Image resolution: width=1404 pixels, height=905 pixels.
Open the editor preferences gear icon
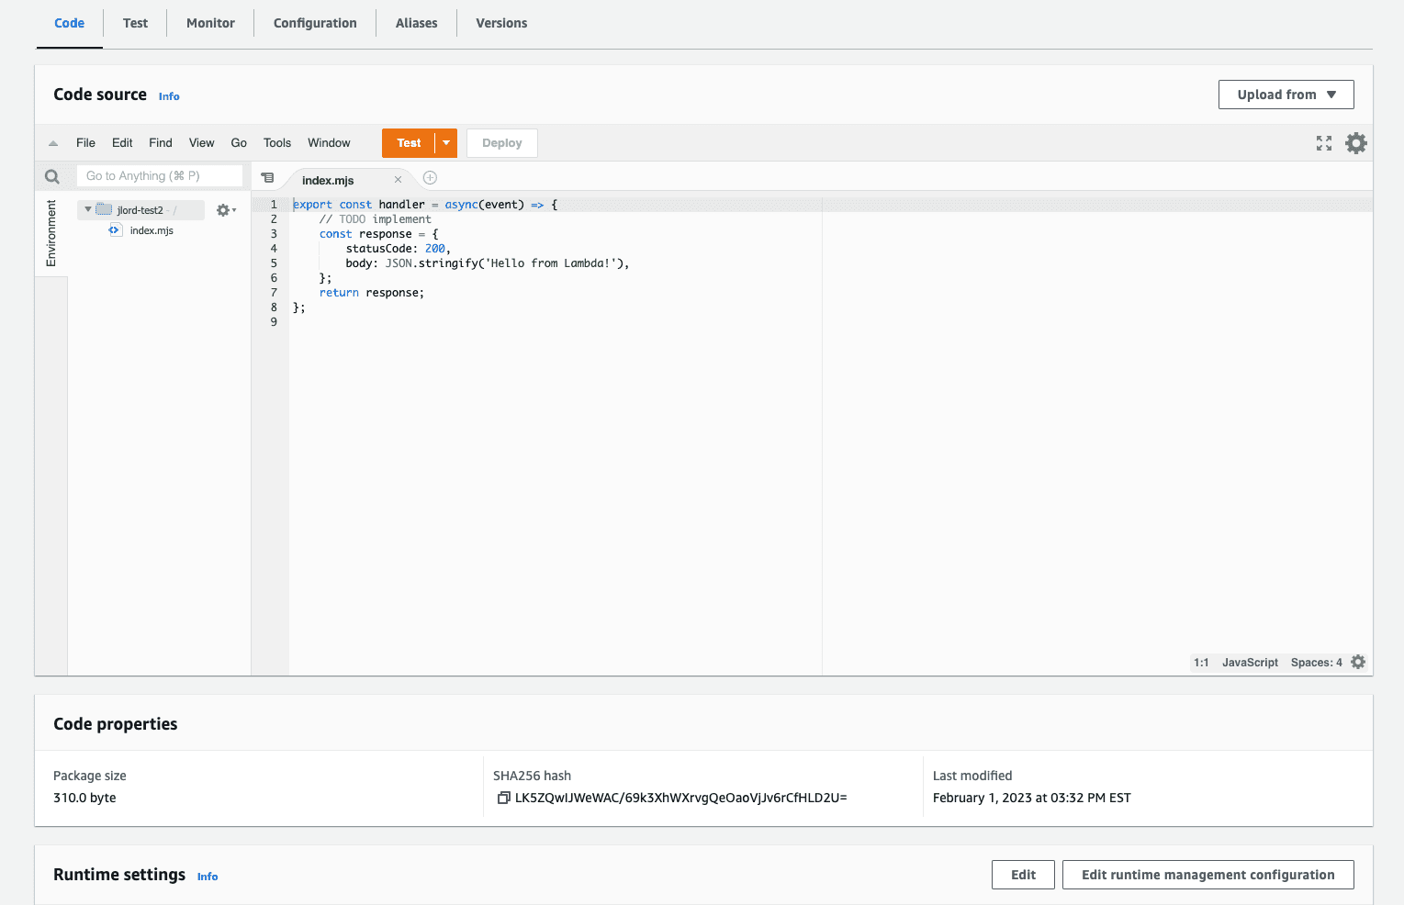click(x=1355, y=143)
